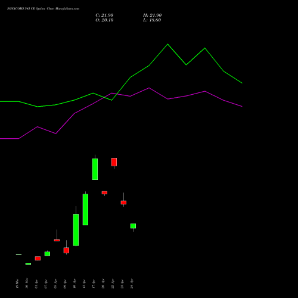Click the highest green candlestick body

(95, 169)
